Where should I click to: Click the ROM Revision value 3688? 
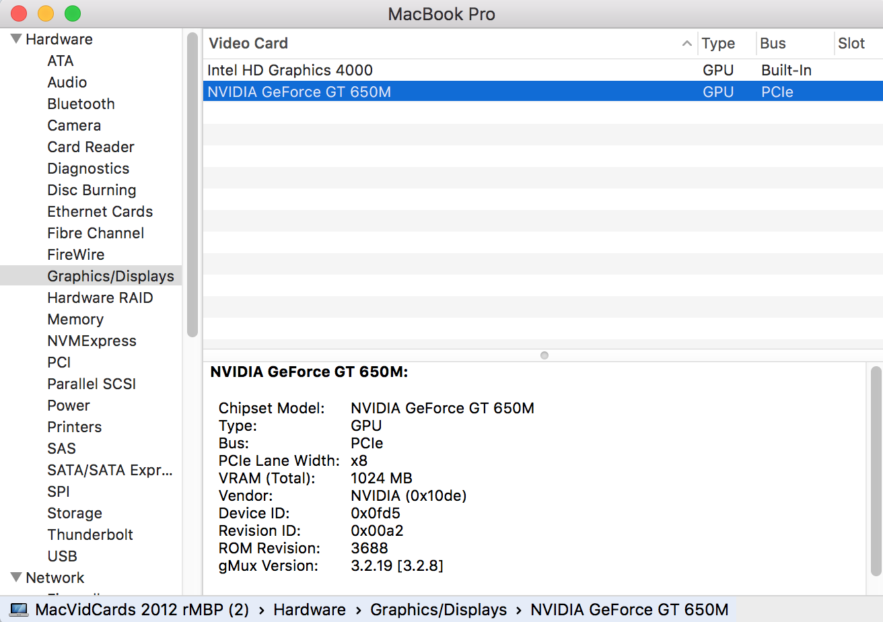coord(369,548)
